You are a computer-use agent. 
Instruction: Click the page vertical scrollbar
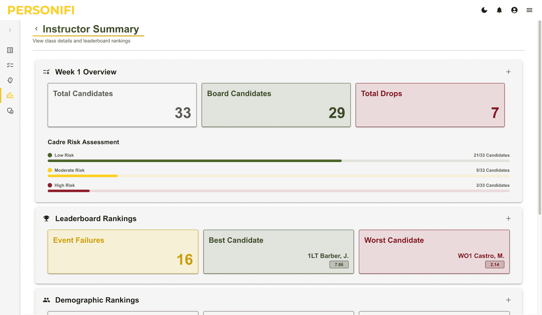[540, 117]
